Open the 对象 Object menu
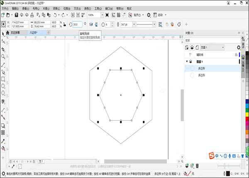The height and width of the screenshot is (178, 249). 46,9
